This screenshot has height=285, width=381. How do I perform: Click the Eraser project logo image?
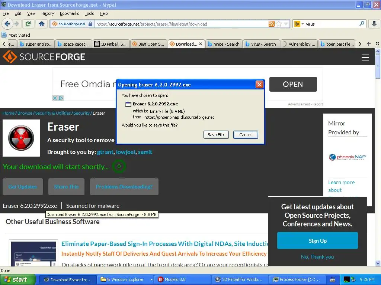pos(21,138)
